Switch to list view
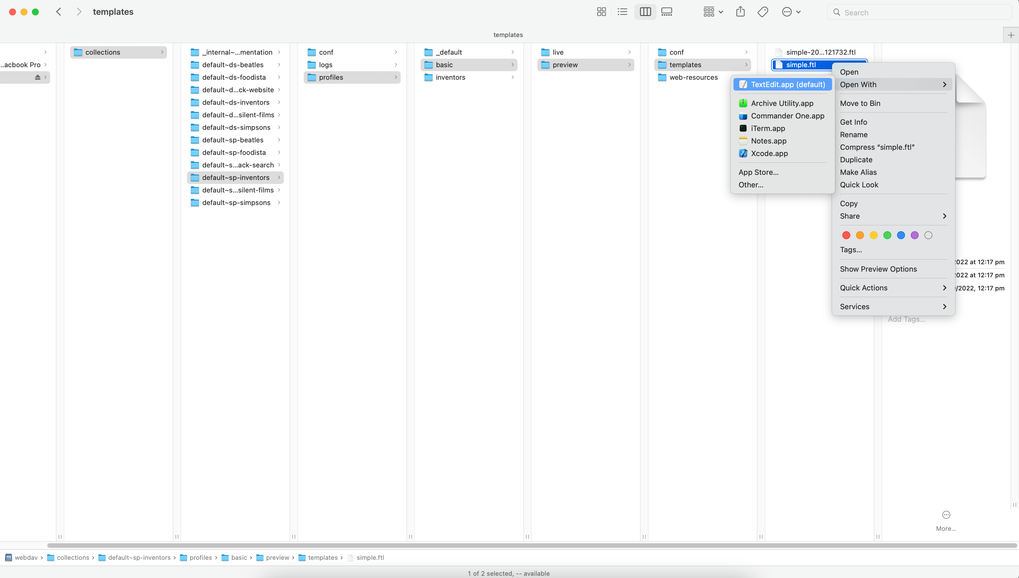 (x=622, y=11)
